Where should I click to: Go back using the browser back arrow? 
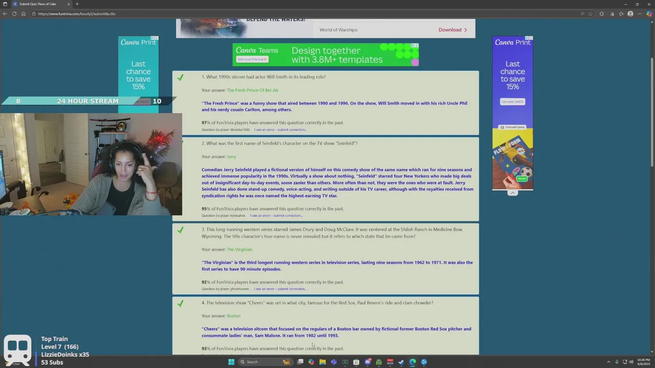5,14
